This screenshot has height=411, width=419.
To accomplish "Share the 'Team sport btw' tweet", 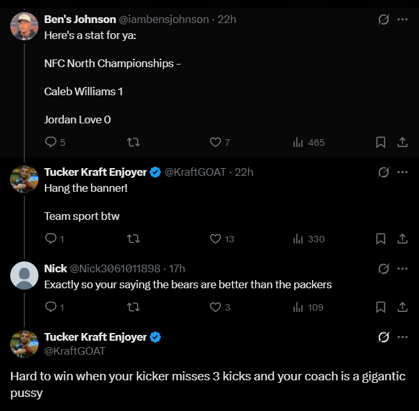I will [402, 239].
